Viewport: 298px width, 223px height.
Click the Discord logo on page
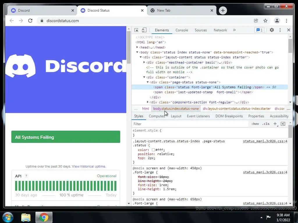[x=66, y=66]
